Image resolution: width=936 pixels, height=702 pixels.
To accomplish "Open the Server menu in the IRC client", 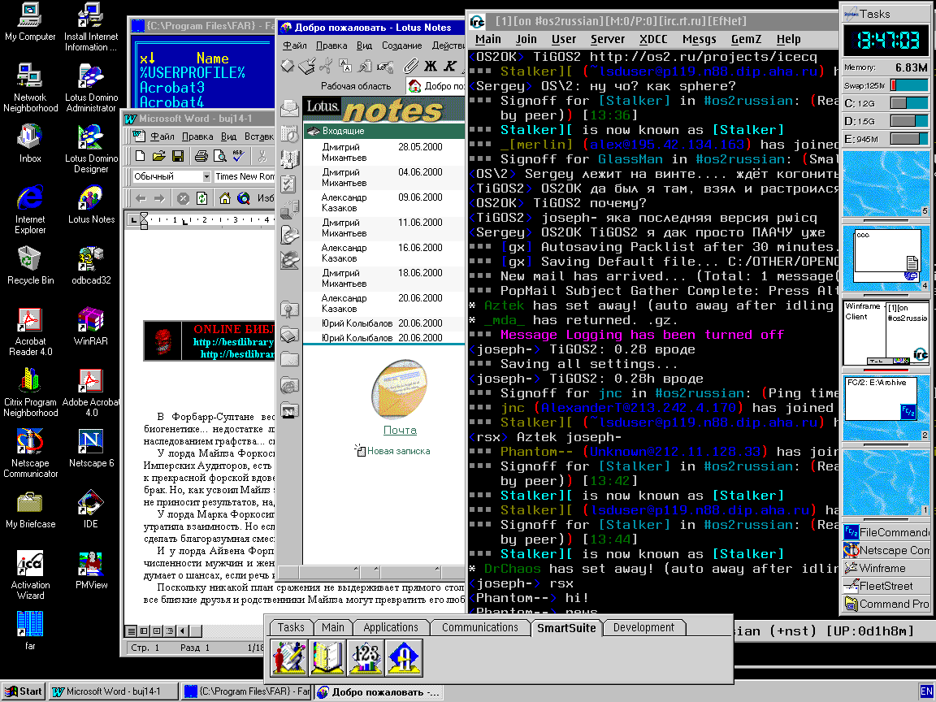I will 608,39.
